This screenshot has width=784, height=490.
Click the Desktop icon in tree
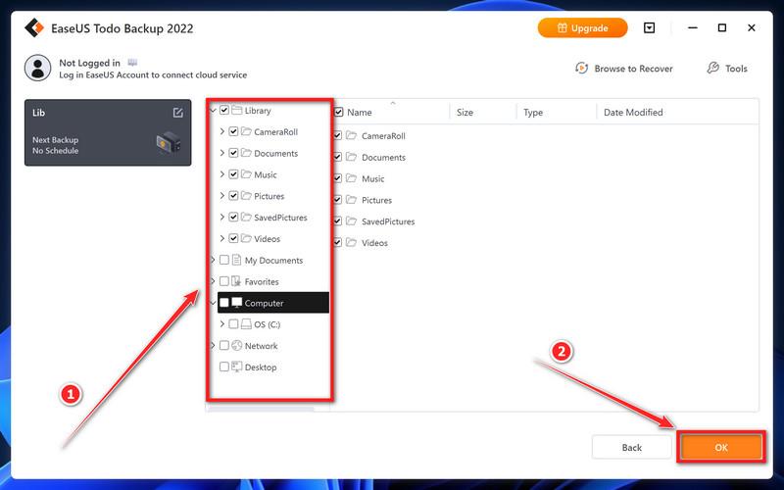(236, 367)
